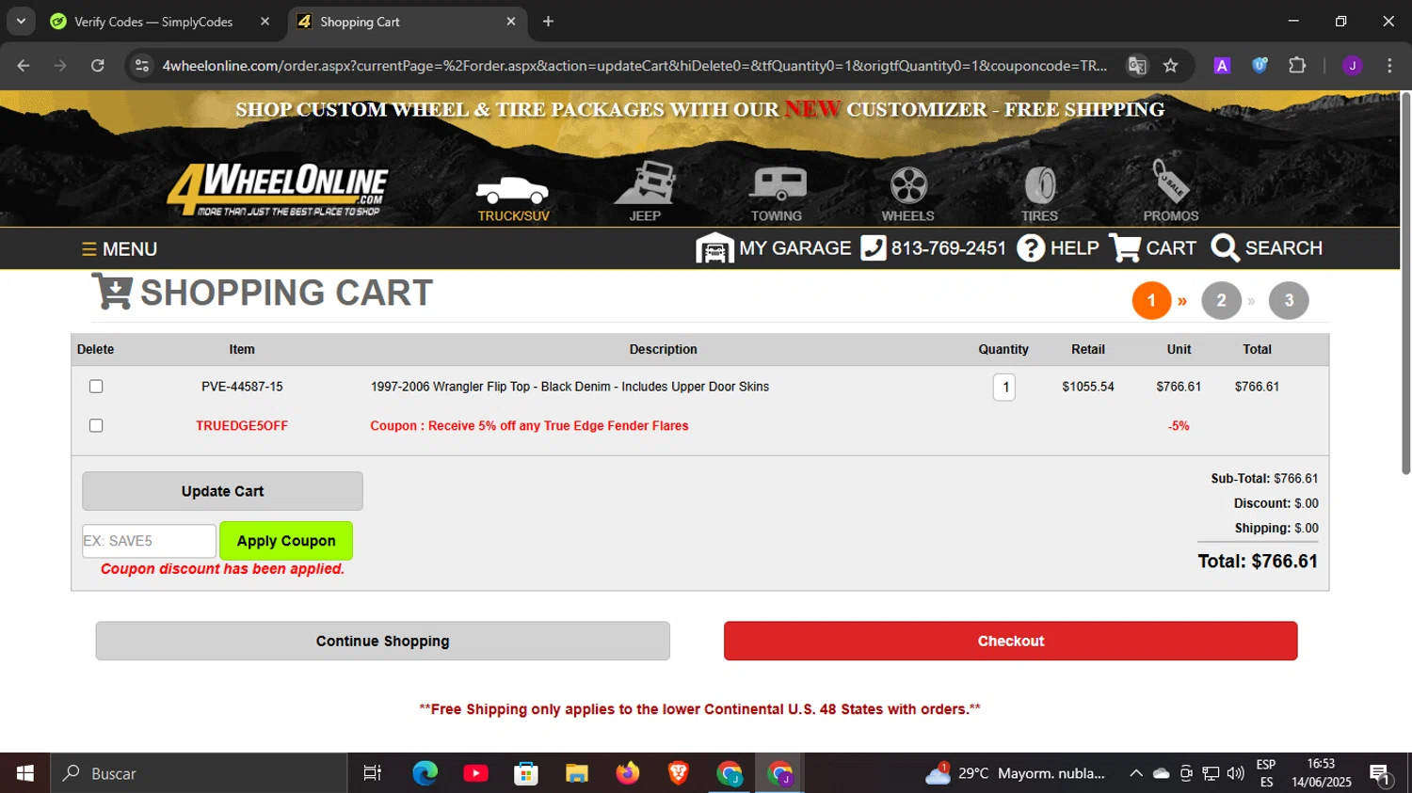
Task: Open the Bitwarden shield extension
Action: tap(1260, 66)
